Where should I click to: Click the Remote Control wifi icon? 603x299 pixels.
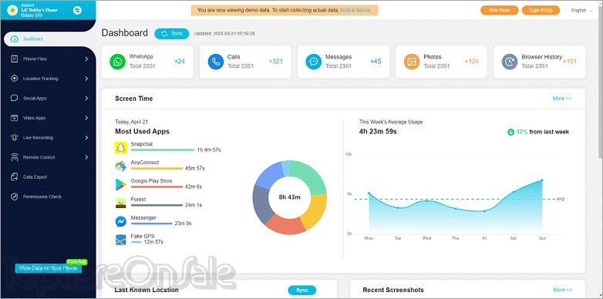point(15,157)
